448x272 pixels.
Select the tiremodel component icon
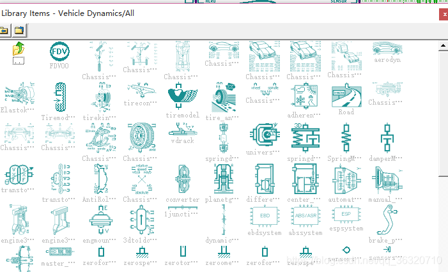pyautogui.click(x=182, y=96)
